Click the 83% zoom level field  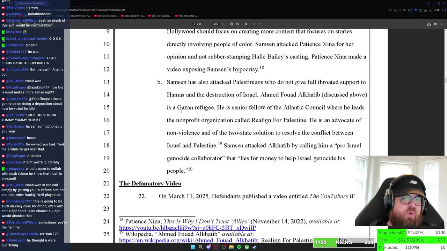point(215,24)
